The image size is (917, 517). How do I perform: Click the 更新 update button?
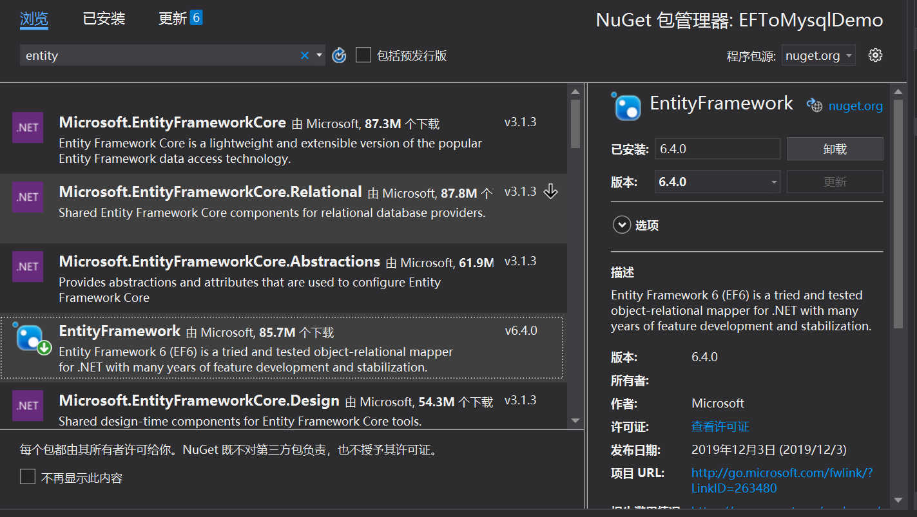pos(835,182)
